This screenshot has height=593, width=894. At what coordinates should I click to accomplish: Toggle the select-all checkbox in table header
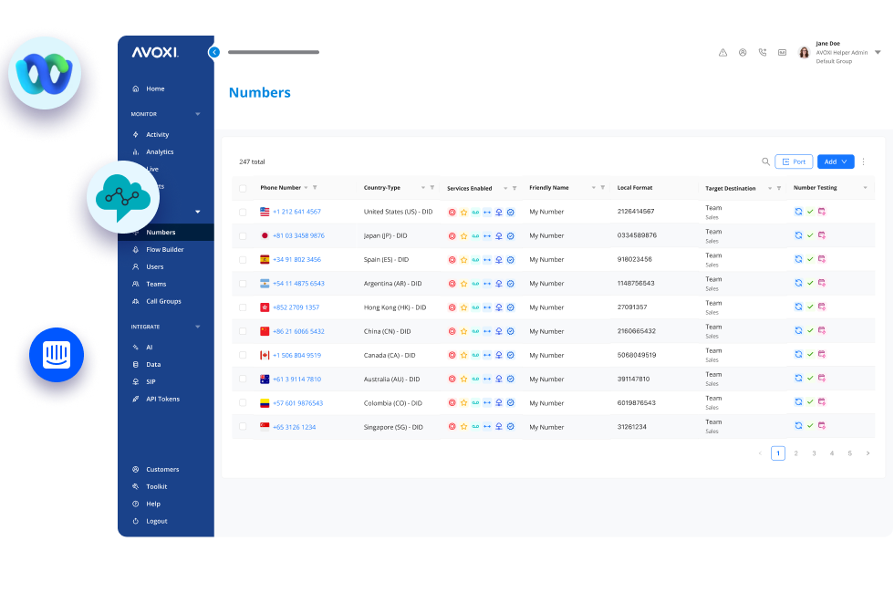[243, 188]
